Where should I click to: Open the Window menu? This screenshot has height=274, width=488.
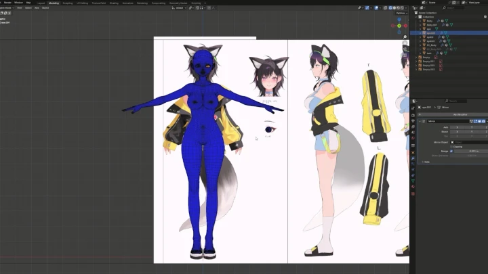pyautogui.click(x=19, y=3)
